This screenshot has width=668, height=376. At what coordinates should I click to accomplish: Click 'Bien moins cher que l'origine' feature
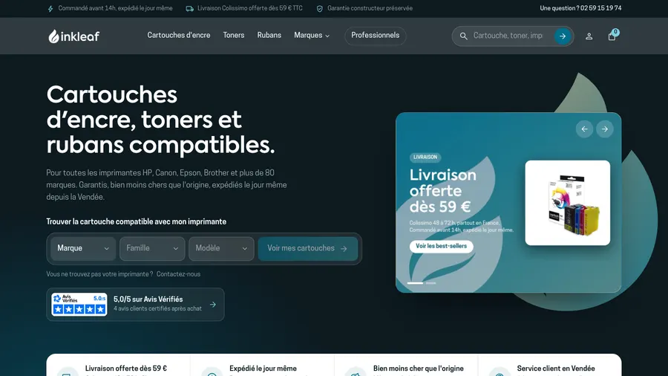pos(419,369)
